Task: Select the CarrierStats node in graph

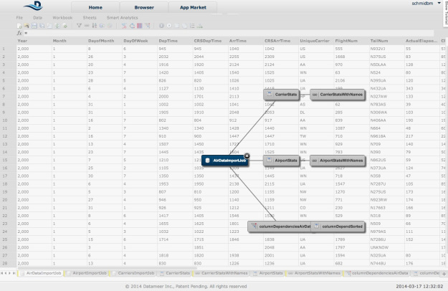Action: point(282,94)
